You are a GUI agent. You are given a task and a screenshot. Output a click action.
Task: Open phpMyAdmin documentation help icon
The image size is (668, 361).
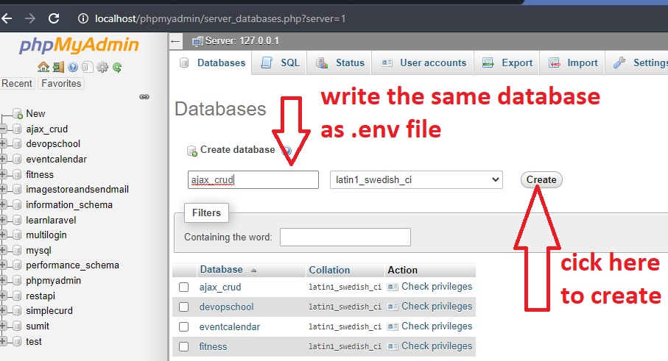tap(73, 67)
